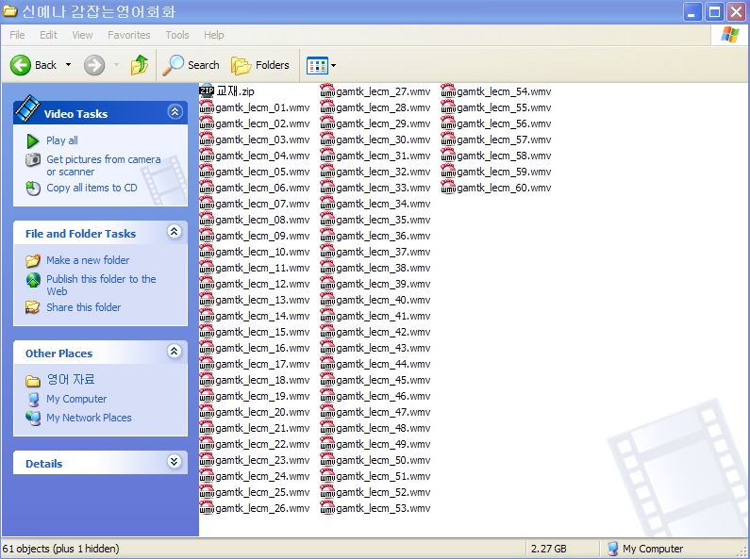Screen dimensions: 750x559
Task: Select the gamtk_lecm_53.wmv file icon
Action: [x=327, y=508]
